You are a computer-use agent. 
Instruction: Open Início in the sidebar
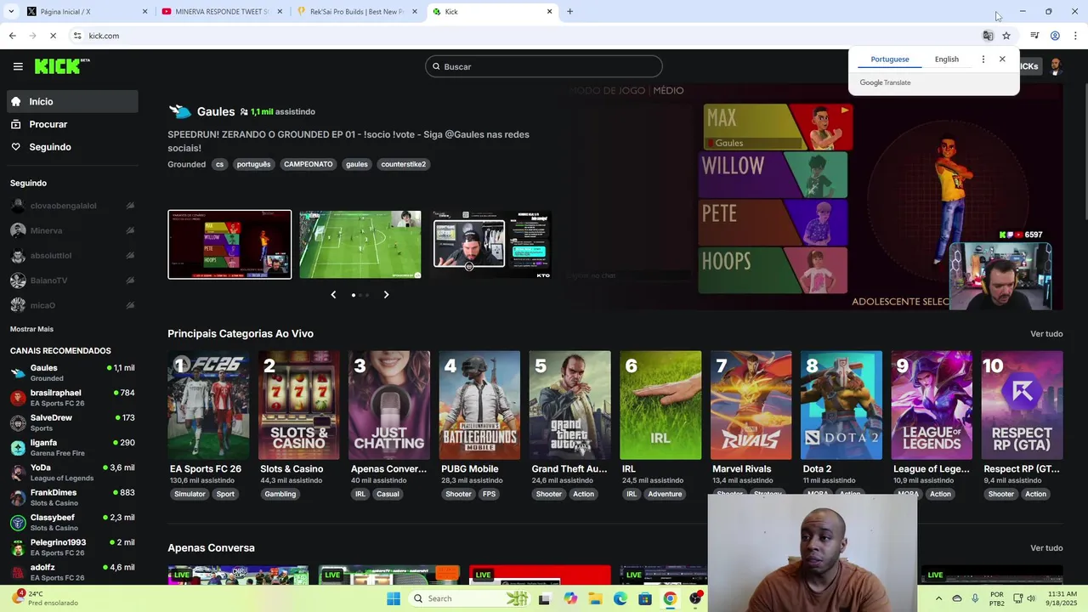pyautogui.click(x=73, y=101)
